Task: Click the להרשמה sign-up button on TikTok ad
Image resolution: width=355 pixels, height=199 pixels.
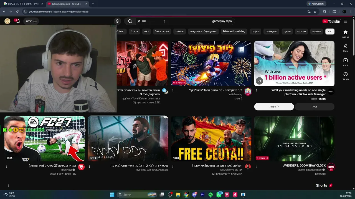Action: click(x=274, y=107)
